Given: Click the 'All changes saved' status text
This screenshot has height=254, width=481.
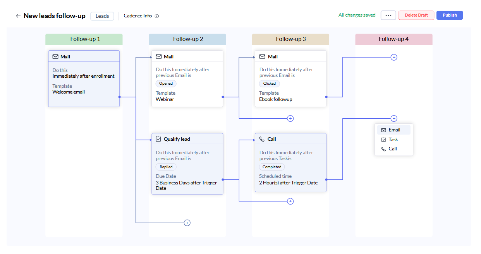Looking at the screenshot, I should (357, 15).
